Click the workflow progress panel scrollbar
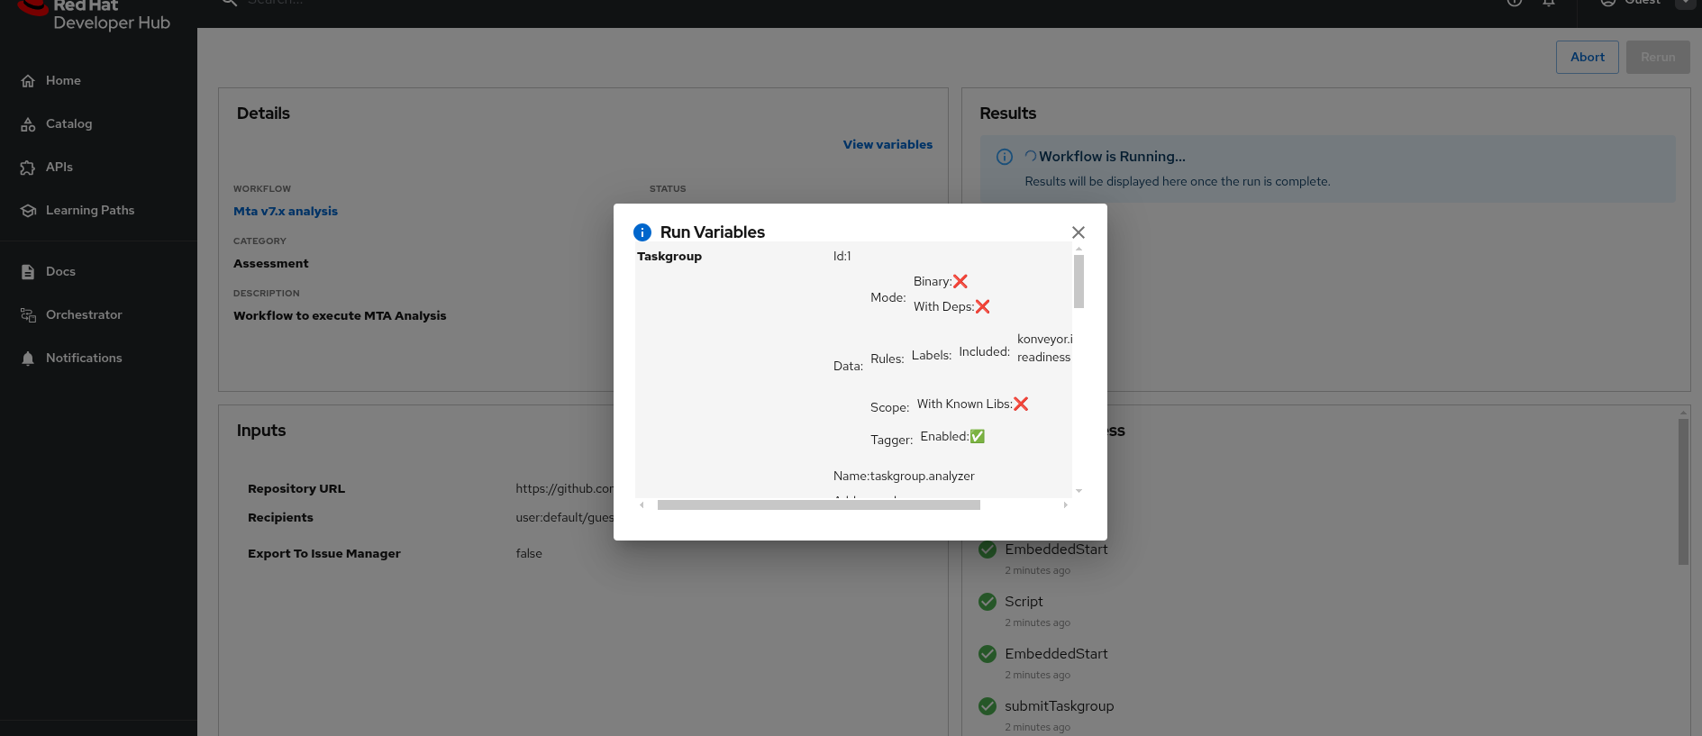The height and width of the screenshot is (736, 1702). point(1683,492)
